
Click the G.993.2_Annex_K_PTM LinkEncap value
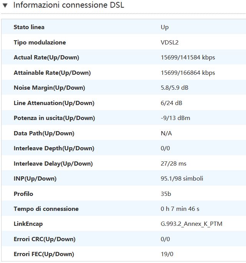point(192,224)
